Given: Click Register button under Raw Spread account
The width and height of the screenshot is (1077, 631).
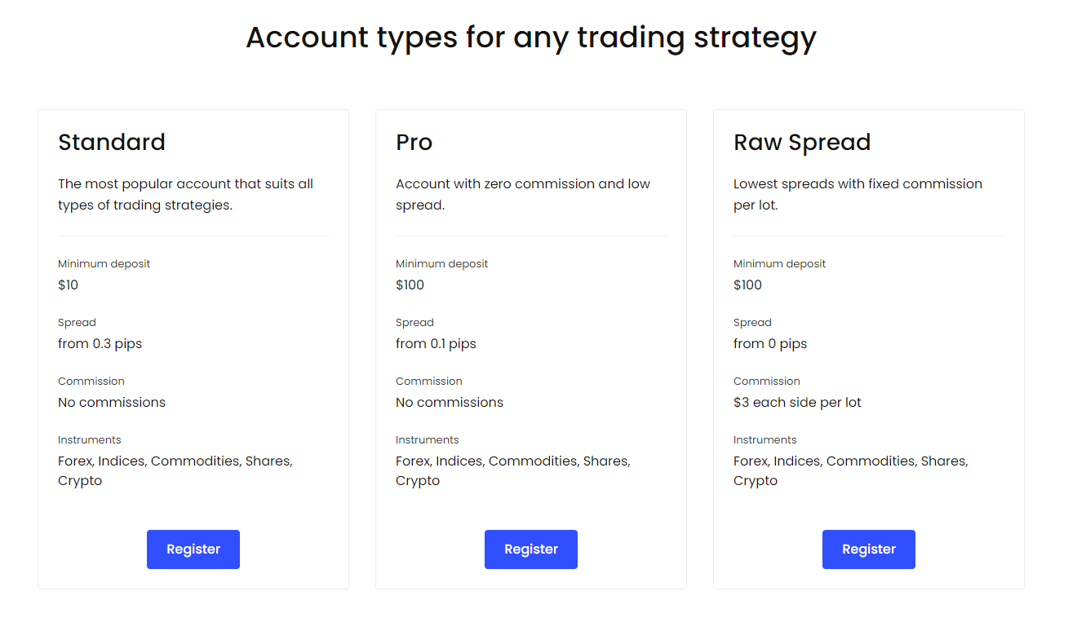Looking at the screenshot, I should (869, 549).
